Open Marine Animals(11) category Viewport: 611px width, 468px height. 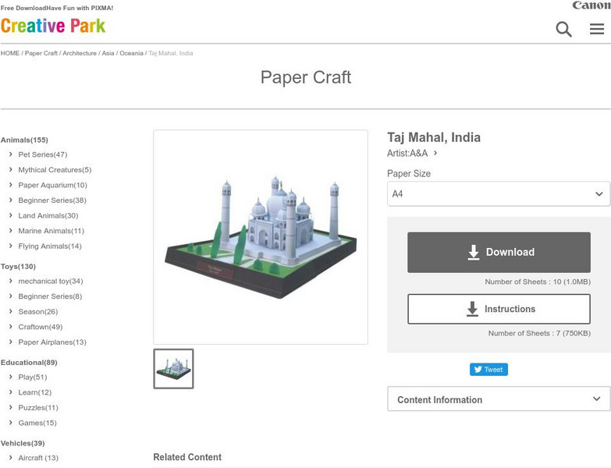click(51, 231)
